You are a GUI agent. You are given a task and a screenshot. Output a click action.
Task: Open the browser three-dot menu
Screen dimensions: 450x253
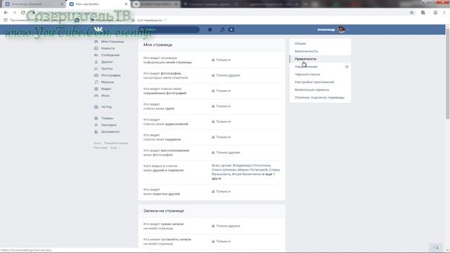point(444,13)
